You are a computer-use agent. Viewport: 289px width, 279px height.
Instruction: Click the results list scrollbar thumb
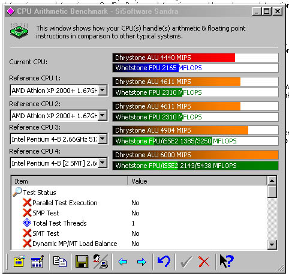272,191
